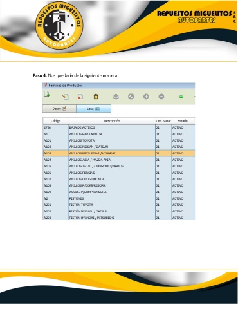The width and height of the screenshot is (238, 309).
Task: Select the highlighted A103 row
Action: coord(118,153)
